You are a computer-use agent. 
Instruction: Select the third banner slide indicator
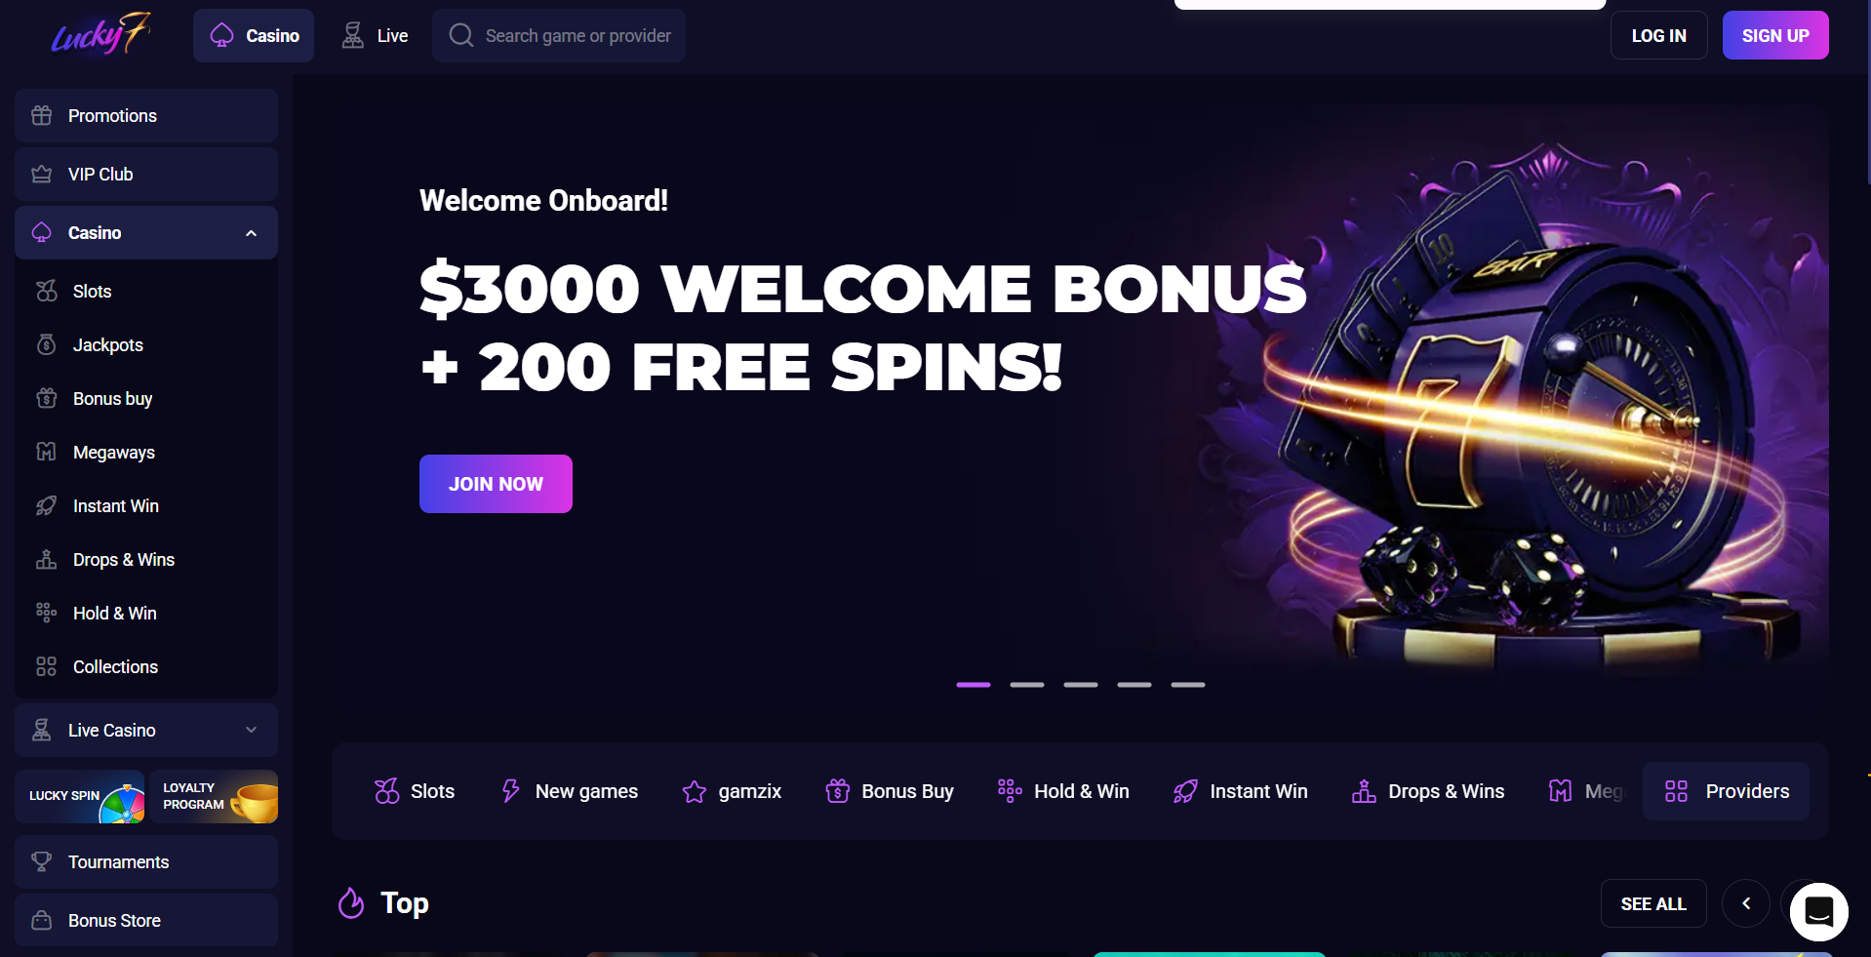tap(1081, 685)
